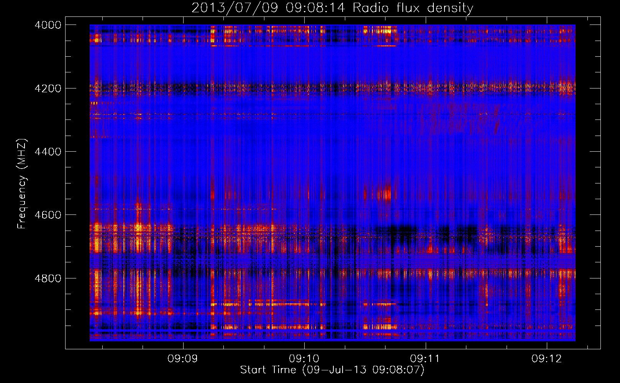Image resolution: width=620 pixels, height=383 pixels.
Task: Select the 4600 frequency axis label
Action: pos(48,215)
